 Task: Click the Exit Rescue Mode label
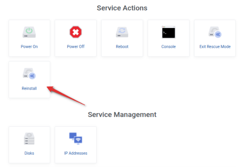pyautogui.click(x=215, y=46)
